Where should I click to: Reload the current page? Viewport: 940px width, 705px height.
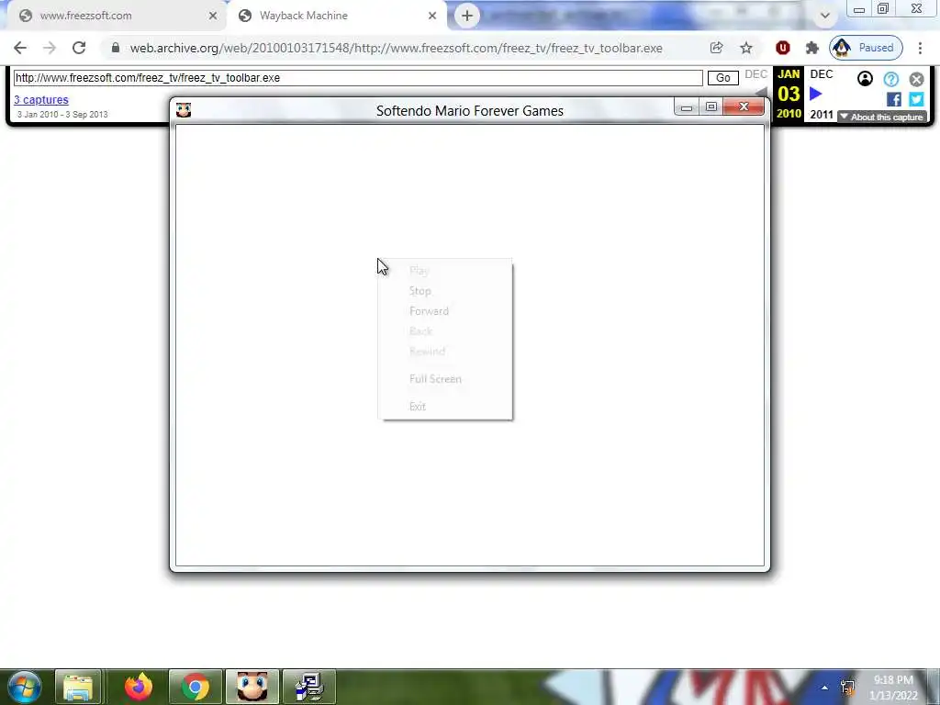click(x=79, y=48)
